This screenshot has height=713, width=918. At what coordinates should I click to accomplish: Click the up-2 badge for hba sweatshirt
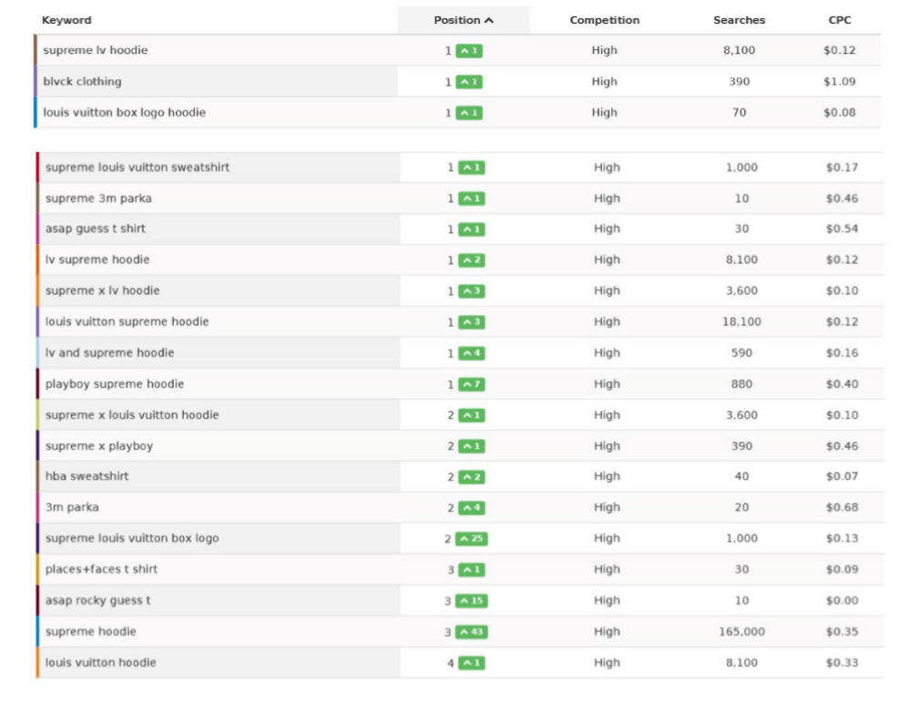tap(472, 477)
